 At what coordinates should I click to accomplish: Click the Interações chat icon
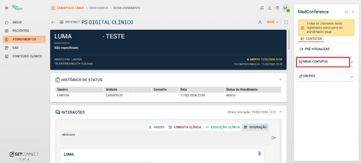[x=57, y=112]
